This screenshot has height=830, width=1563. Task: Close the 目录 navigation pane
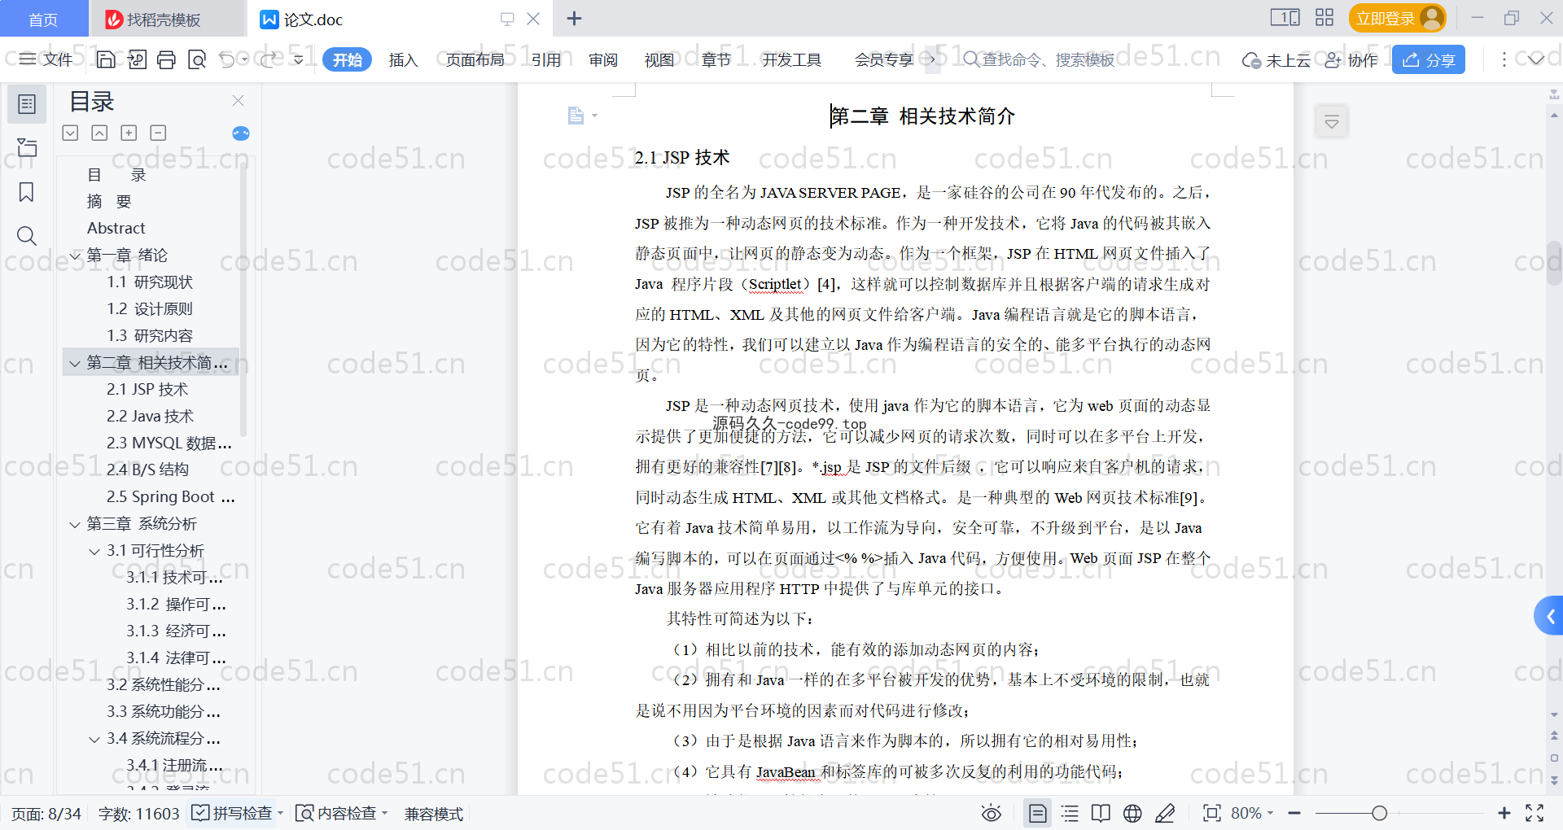click(x=238, y=100)
